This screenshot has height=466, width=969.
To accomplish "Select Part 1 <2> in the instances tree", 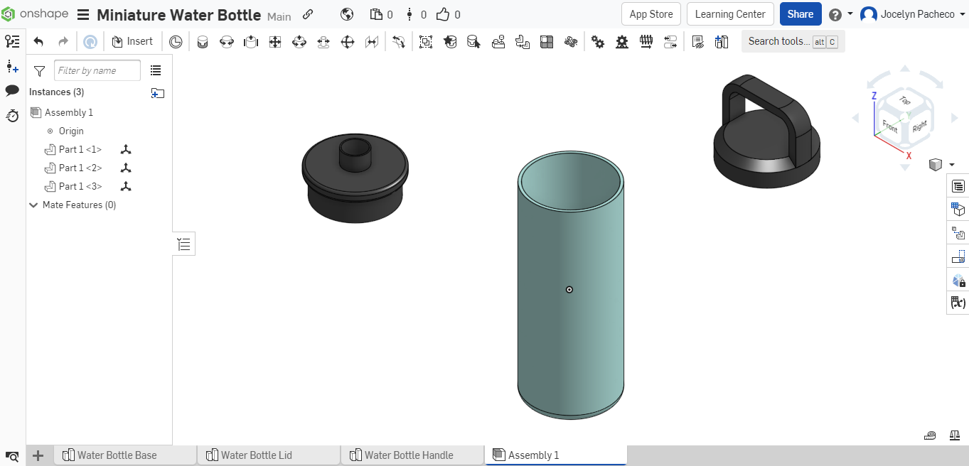I will pos(80,168).
